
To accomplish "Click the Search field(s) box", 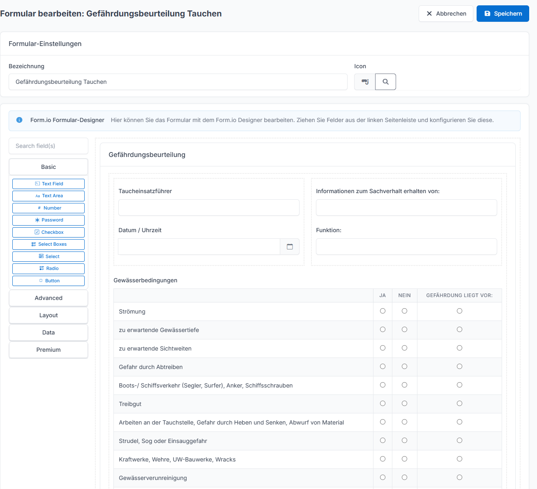I will [48, 146].
